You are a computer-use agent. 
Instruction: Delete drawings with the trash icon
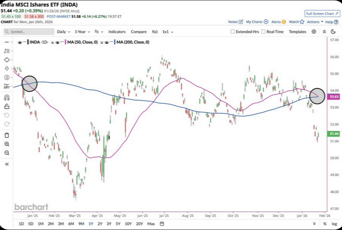(7, 135)
